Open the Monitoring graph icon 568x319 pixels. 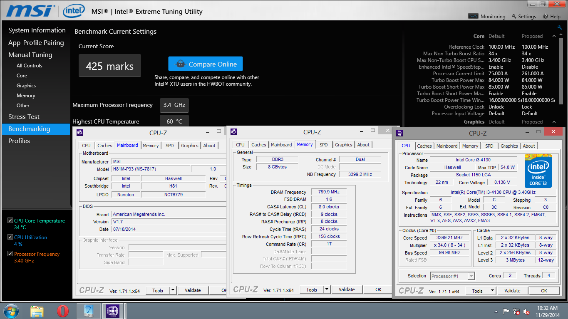coord(473,16)
